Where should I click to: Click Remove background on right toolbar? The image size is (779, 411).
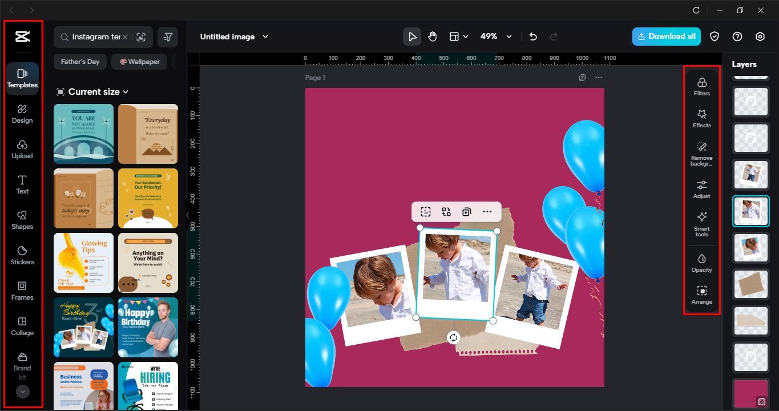pos(701,154)
